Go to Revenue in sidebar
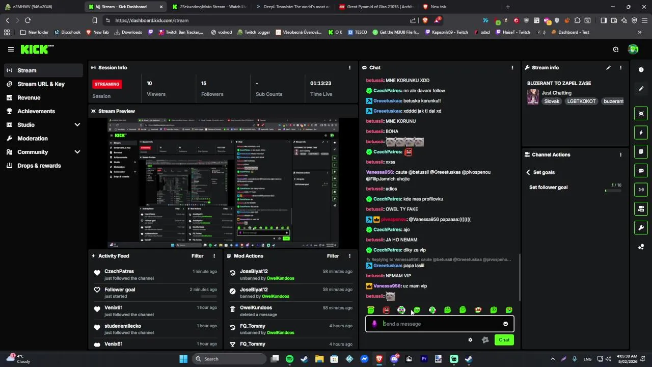 43,97
